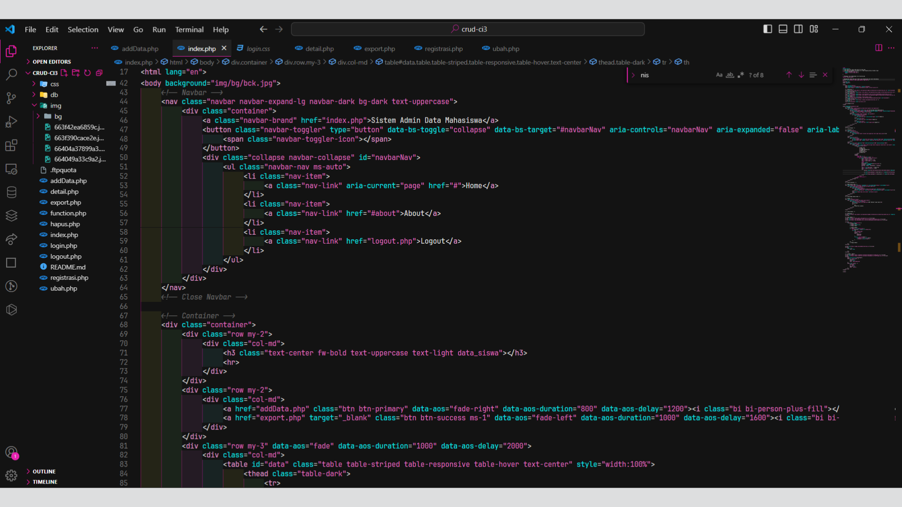Collapse the CRUD-CI3 folder section

[x=45, y=73]
